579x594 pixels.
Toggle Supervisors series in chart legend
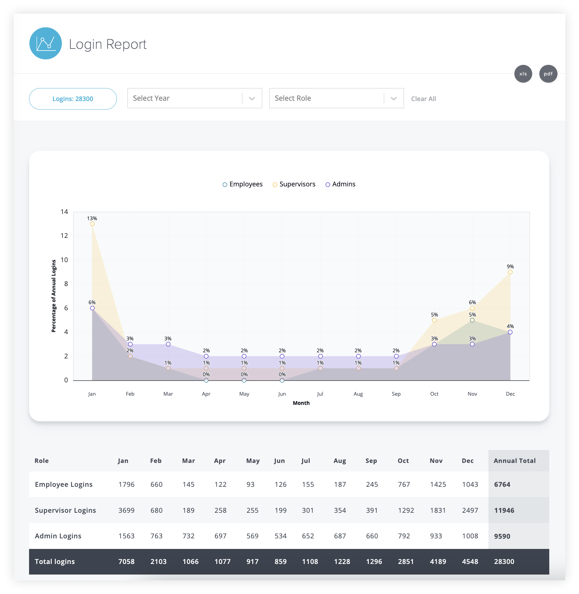[x=294, y=184]
